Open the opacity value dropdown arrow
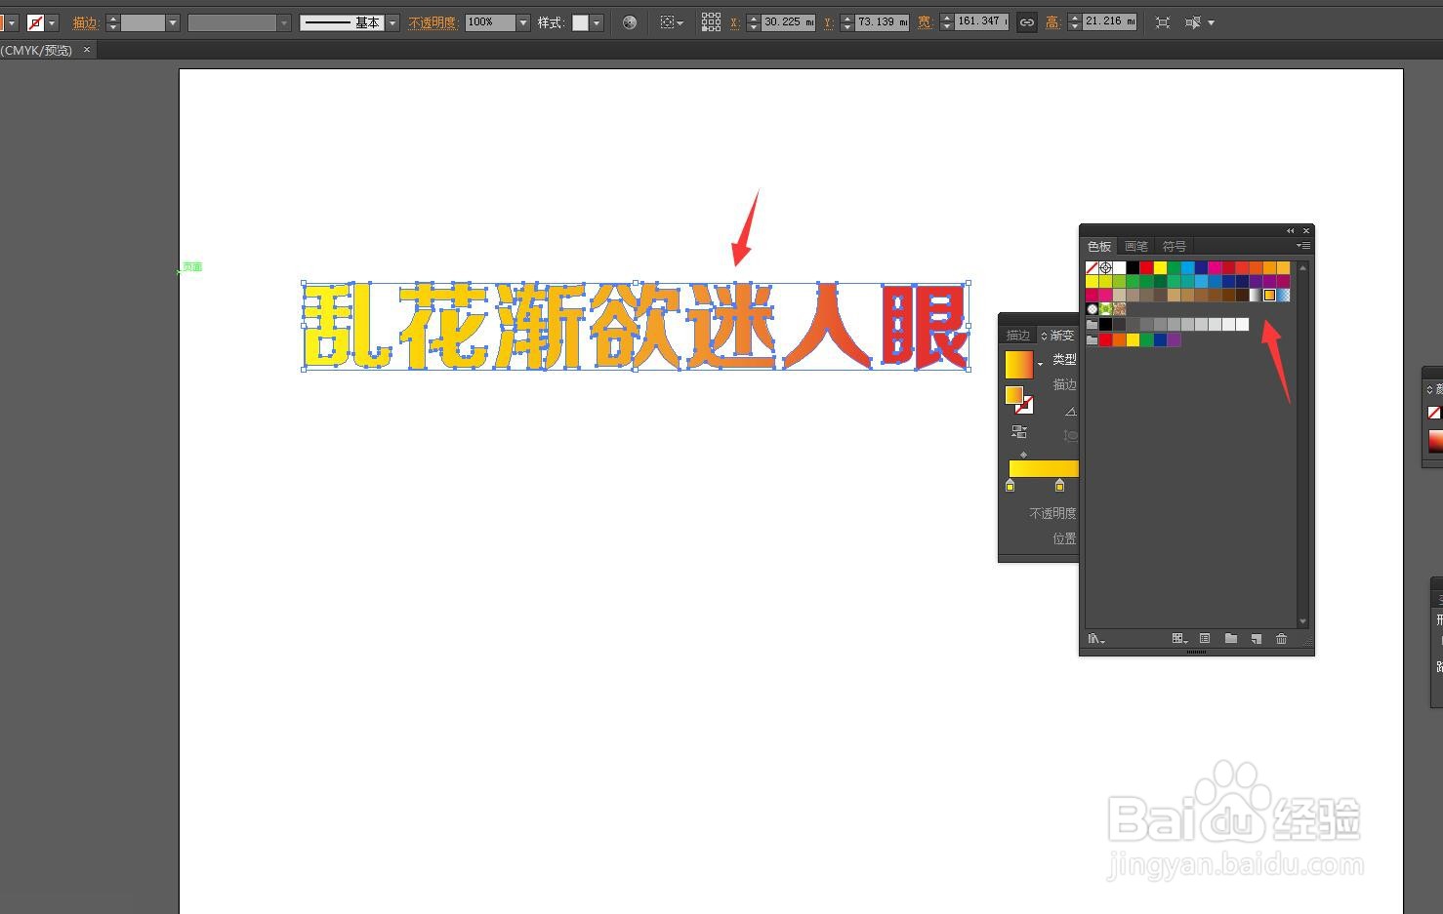Viewport: 1443px width, 914px height. click(x=523, y=22)
